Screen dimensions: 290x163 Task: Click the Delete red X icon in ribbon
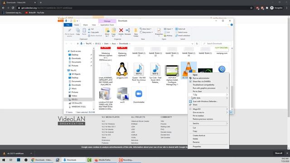[x=121, y=30]
